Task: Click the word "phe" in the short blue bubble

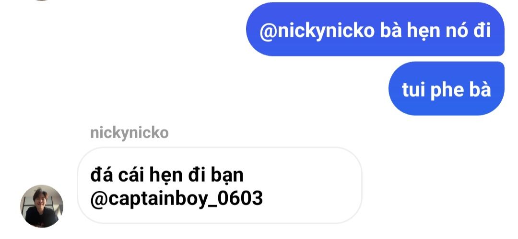Action: (x=447, y=90)
